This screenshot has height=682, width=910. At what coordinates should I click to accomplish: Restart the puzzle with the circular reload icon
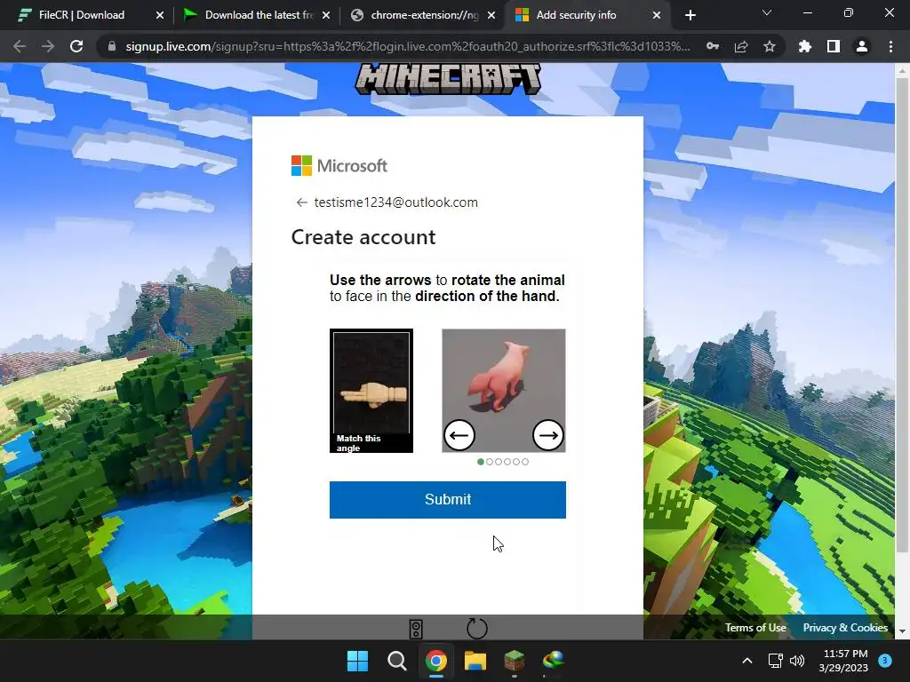(x=476, y=628)
